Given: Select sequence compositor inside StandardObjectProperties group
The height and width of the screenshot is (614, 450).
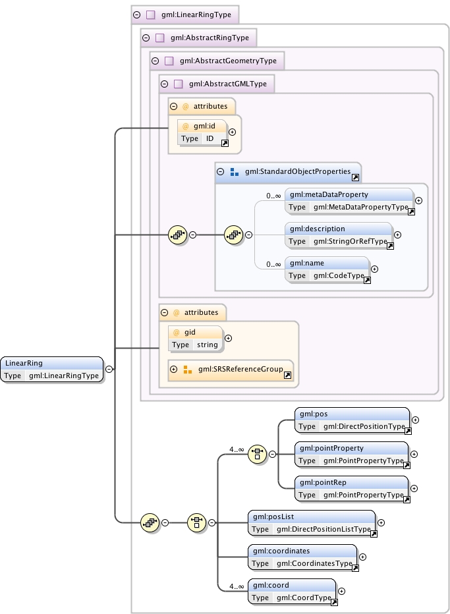Looking at the screenshot, I should click(x=233, y=235).
